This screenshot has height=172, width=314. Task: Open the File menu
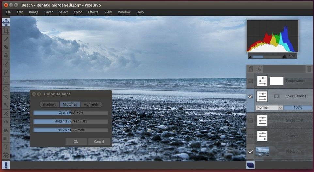pos(8,12)
